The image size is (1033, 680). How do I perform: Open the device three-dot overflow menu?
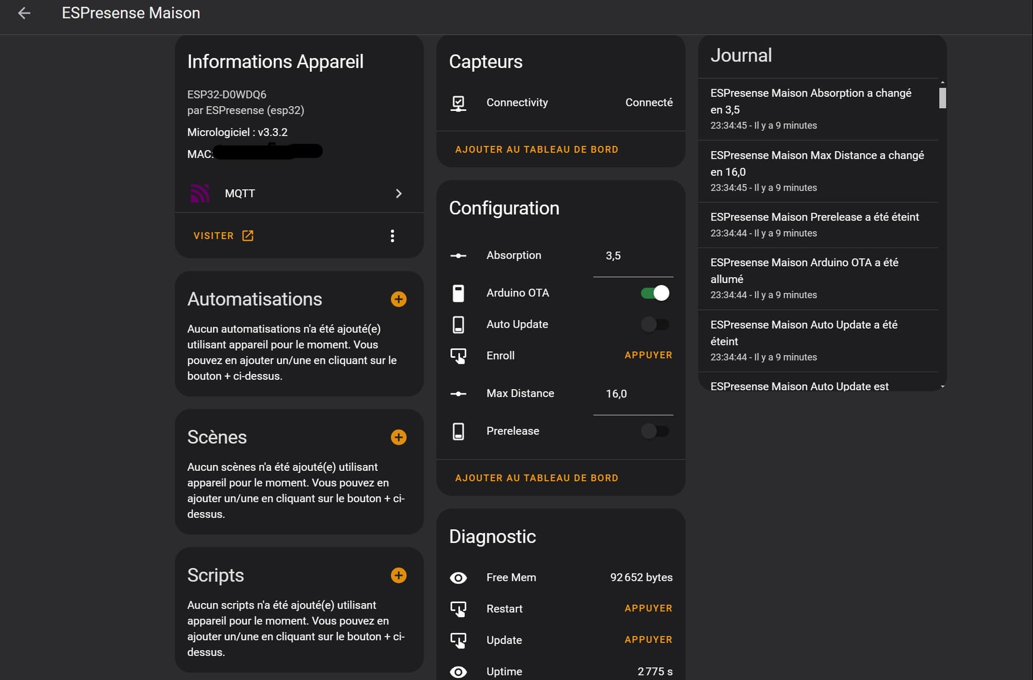click(392, 236)
